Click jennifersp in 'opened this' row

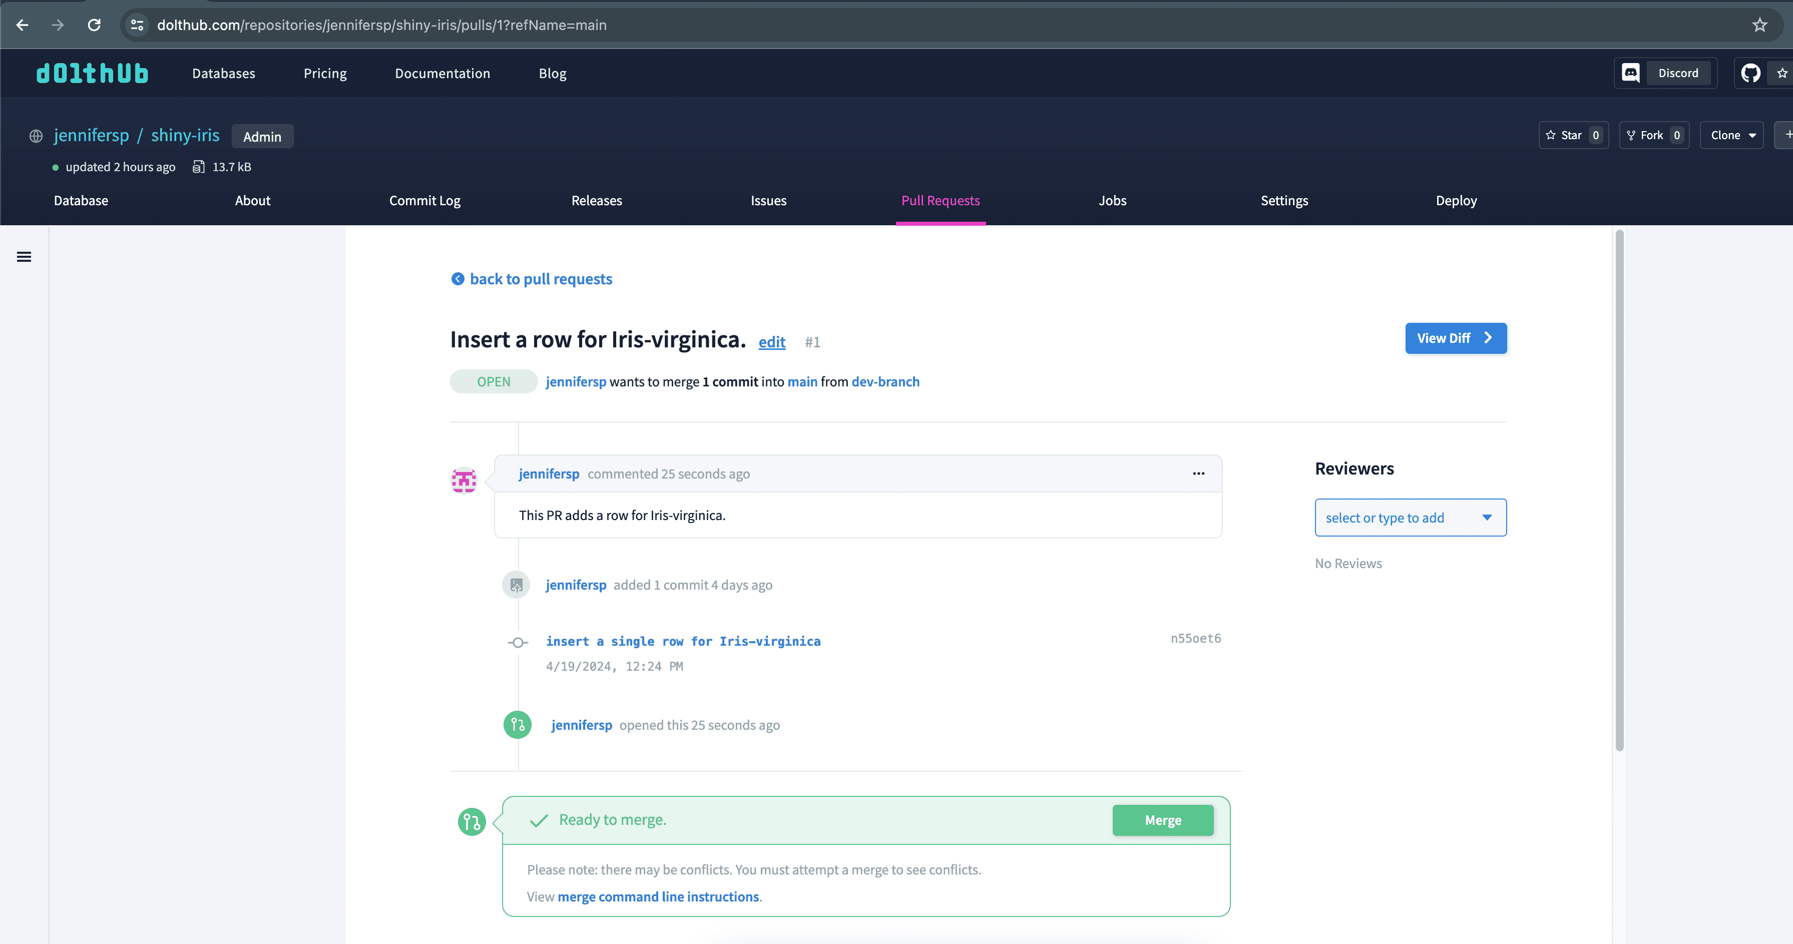pos(582,725)
